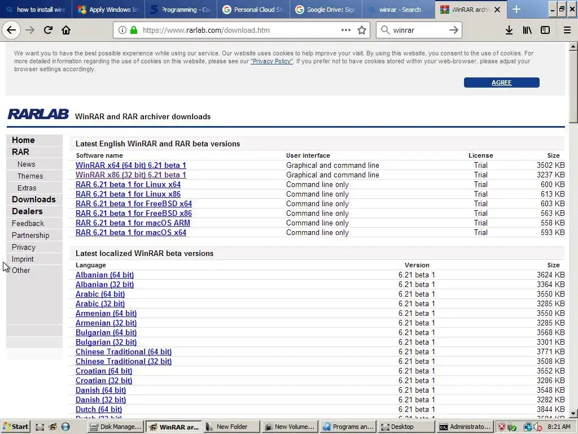This screenshot has height=434, width=578.
Task: Open the Arabic (32 bit) download link
Action: pyautogui.click(x=100, y=303)
